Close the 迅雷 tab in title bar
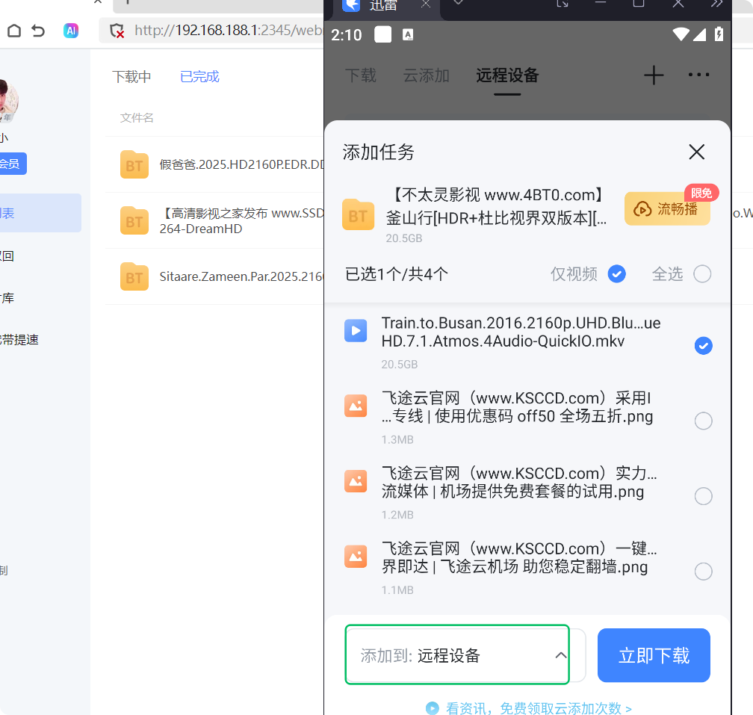This screenshot has width=753, height=715. click(426, 4)
